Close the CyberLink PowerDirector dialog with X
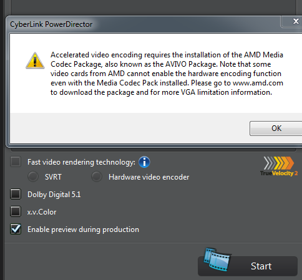302x280 pixels. coord(296,21)
